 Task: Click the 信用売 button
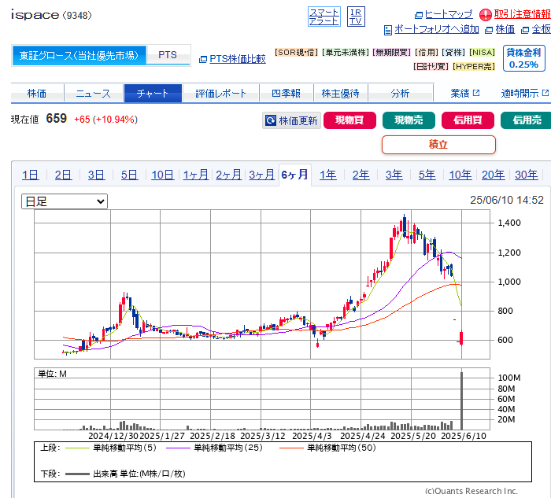click(526, 120)
